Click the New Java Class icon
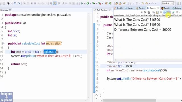This screenshot has width=182, height=102. pos(110,3)
